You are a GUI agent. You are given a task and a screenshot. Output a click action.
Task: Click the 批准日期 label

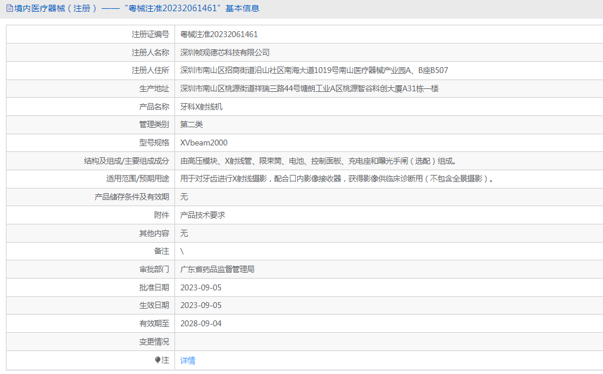tap(154, 287)
